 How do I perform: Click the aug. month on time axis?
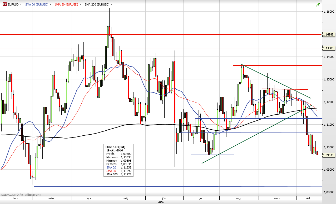click(x=239, y=198)
